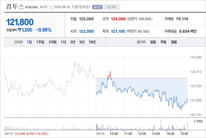Click the 실시간 real-time button
This screenshot has height=138, width=206.
pos(97,7)
